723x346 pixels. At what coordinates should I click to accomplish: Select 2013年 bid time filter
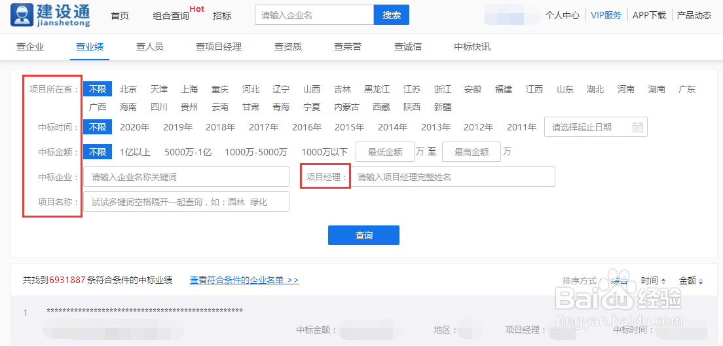436,127
